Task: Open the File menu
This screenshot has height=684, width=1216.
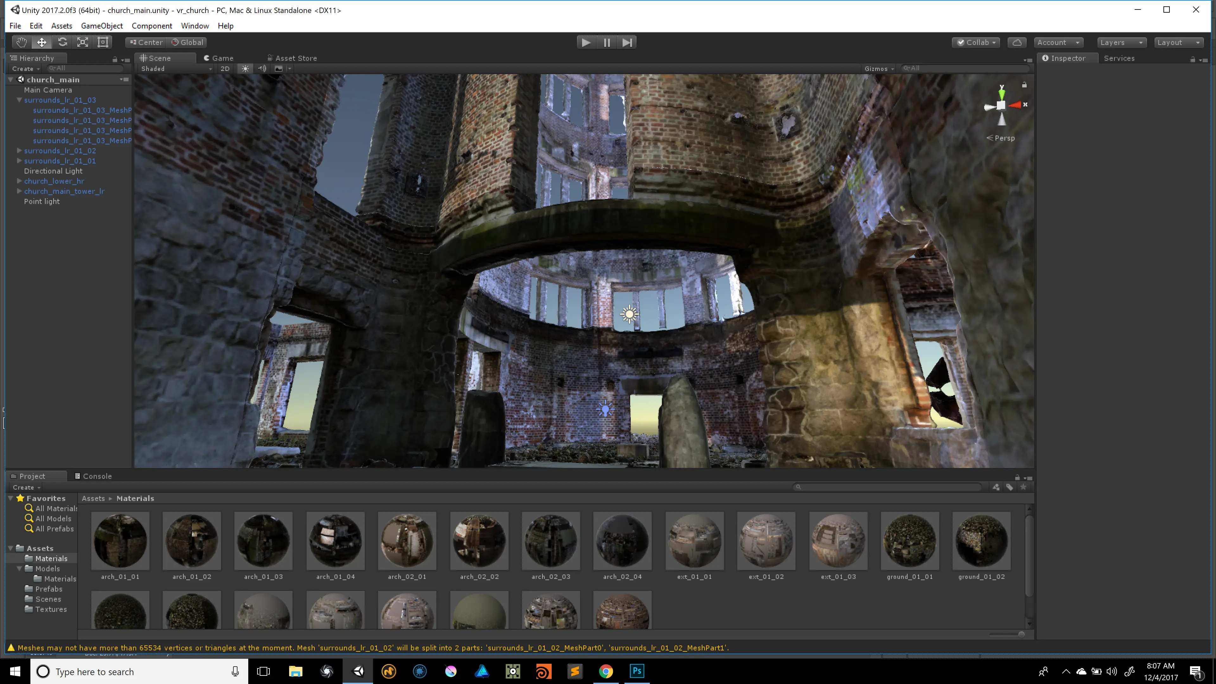Action: pos(15,26)
